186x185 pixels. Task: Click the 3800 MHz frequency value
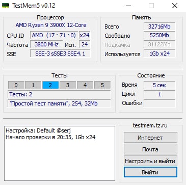(x=46, y=44)
